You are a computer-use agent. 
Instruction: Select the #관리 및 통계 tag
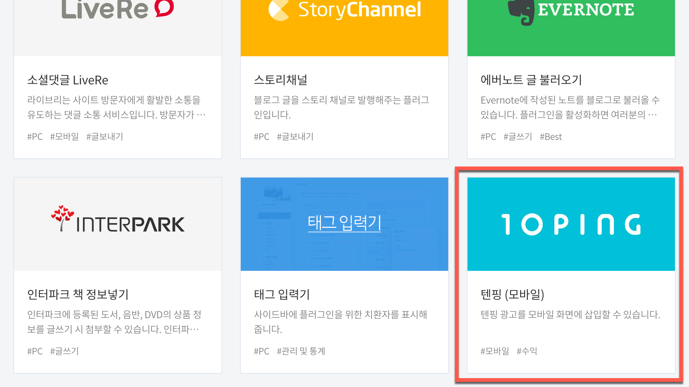point(301,351)
